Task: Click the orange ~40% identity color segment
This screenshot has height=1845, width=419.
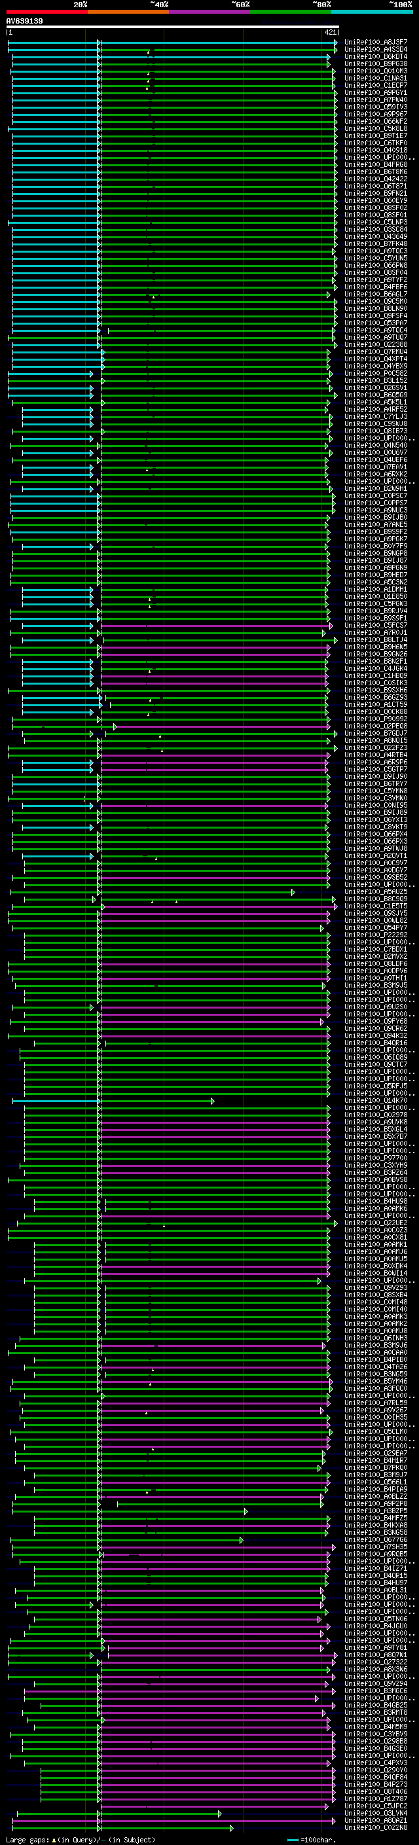Action: tap(128, 12)
